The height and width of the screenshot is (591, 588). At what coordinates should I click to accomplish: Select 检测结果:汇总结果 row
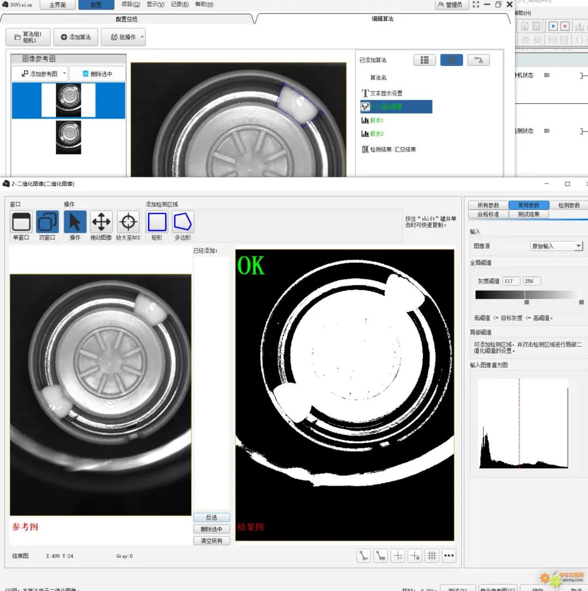pos(389,149)
